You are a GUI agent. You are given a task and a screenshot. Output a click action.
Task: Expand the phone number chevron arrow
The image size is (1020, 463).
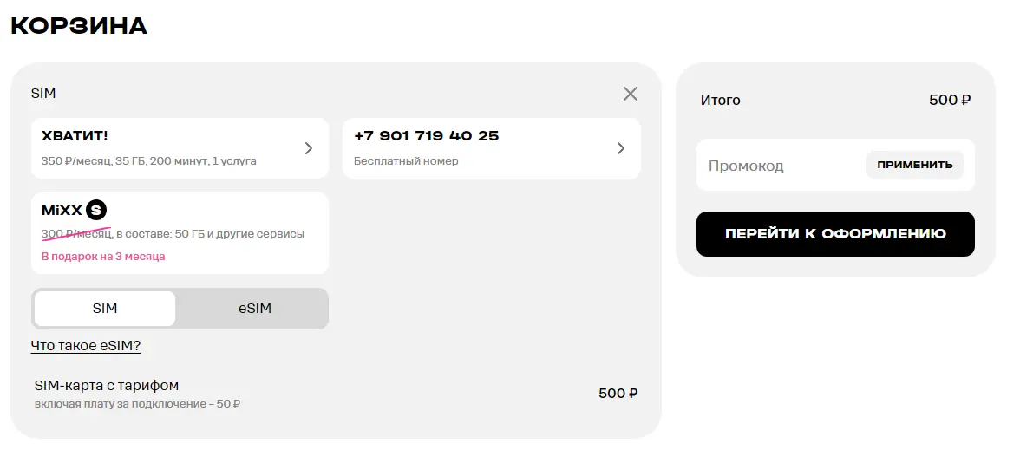(x=621, y=148)
